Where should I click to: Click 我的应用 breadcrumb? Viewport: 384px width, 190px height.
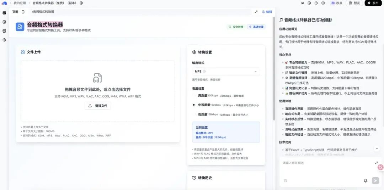click(20, 3)
